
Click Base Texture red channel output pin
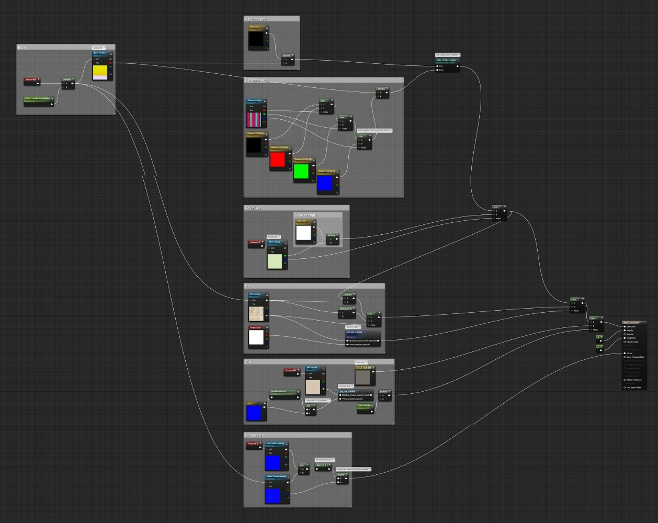[x=110, y=63]
